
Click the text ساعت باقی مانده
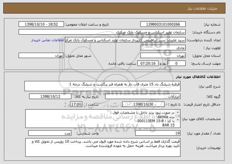coord(122,64)
